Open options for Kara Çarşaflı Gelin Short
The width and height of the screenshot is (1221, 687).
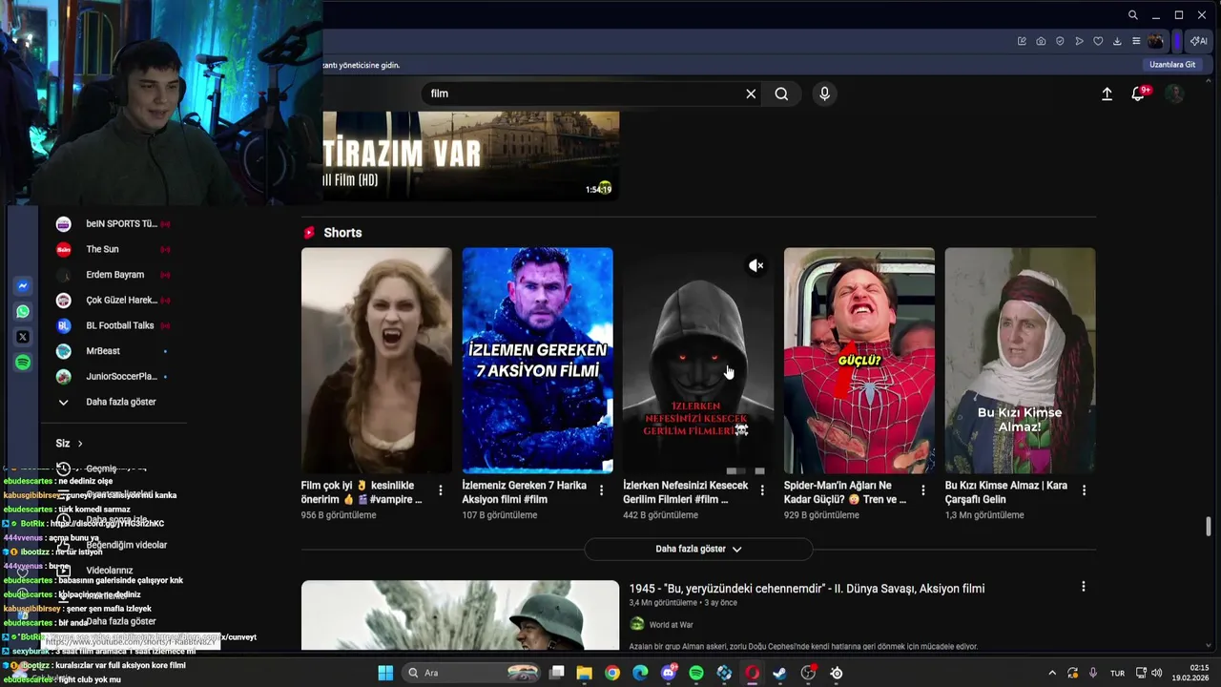coord(1084,490)
